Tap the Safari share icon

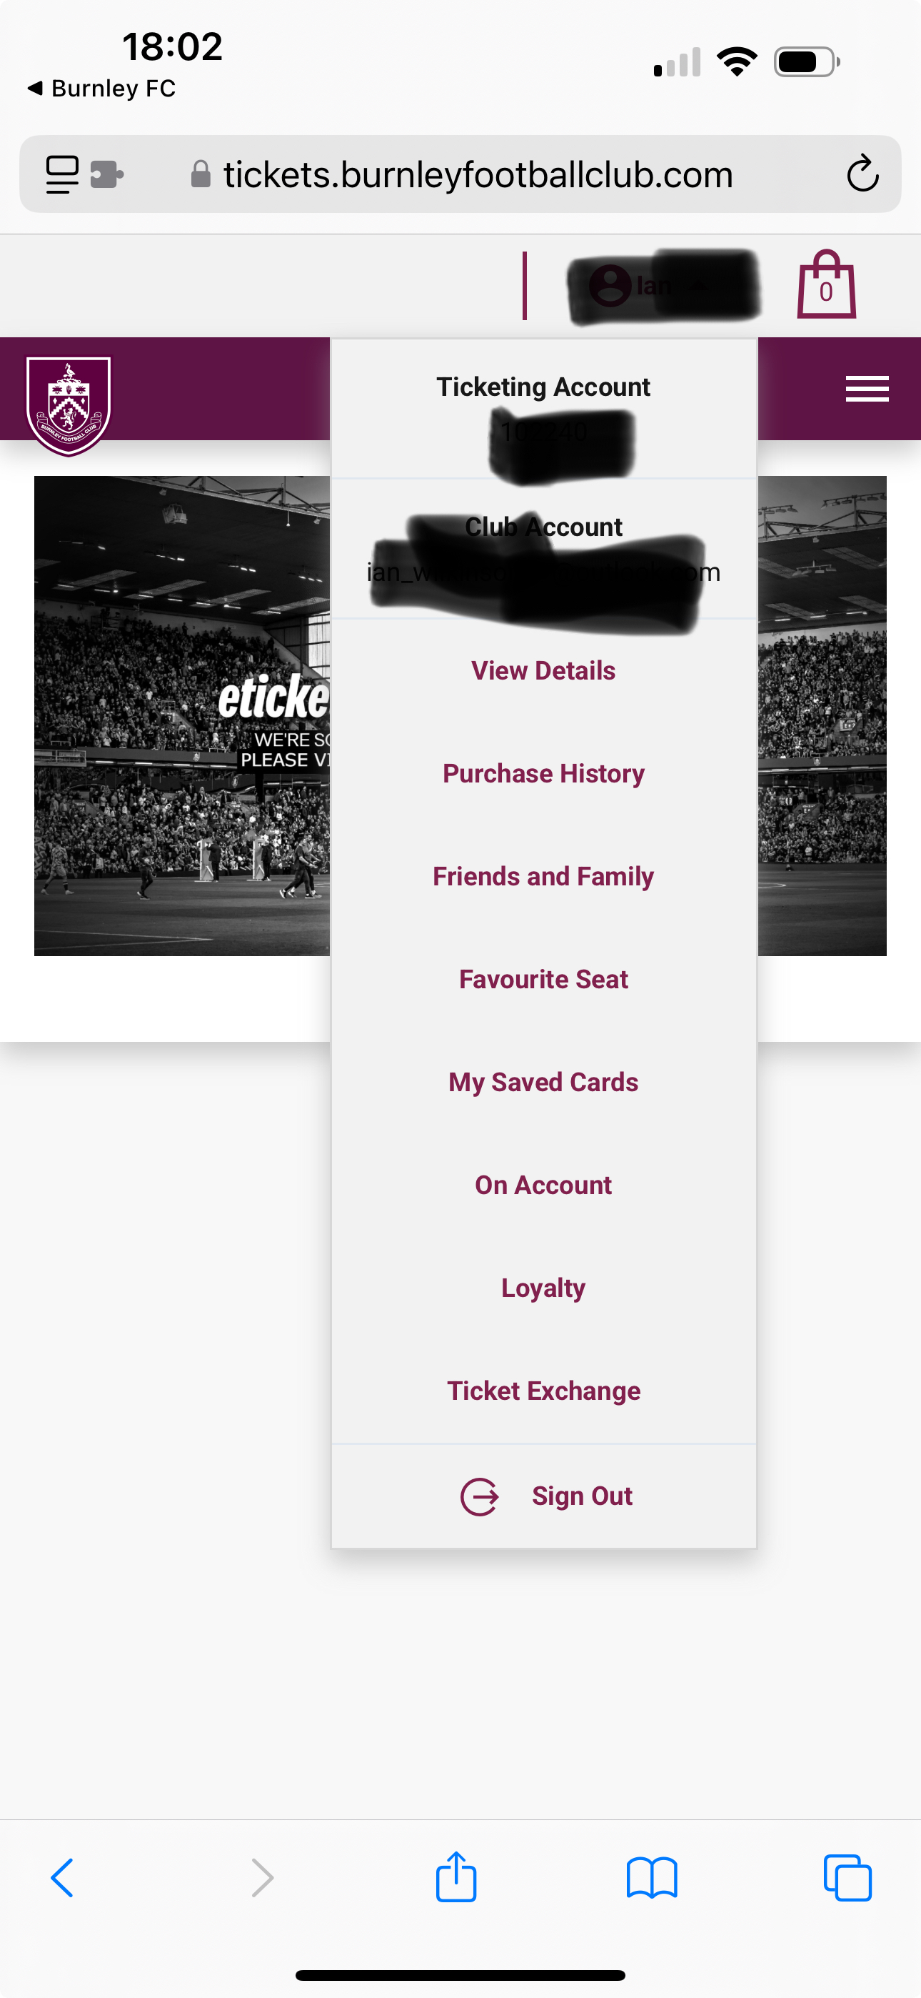coord(456,1878)
